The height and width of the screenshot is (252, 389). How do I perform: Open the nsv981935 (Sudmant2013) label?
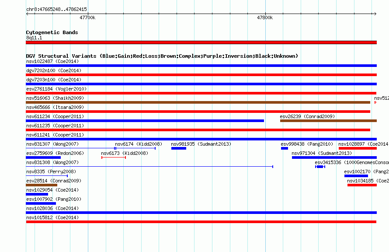click(x=201, y=144)
